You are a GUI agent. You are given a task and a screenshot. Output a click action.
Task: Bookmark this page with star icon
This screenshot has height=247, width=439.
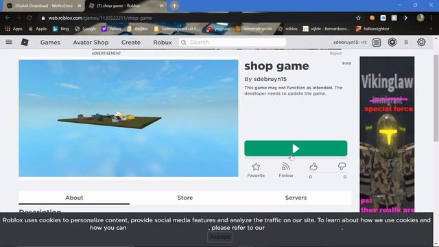358,18
